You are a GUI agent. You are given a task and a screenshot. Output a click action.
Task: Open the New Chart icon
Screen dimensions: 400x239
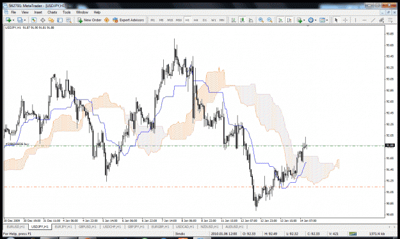pos(8,20)
